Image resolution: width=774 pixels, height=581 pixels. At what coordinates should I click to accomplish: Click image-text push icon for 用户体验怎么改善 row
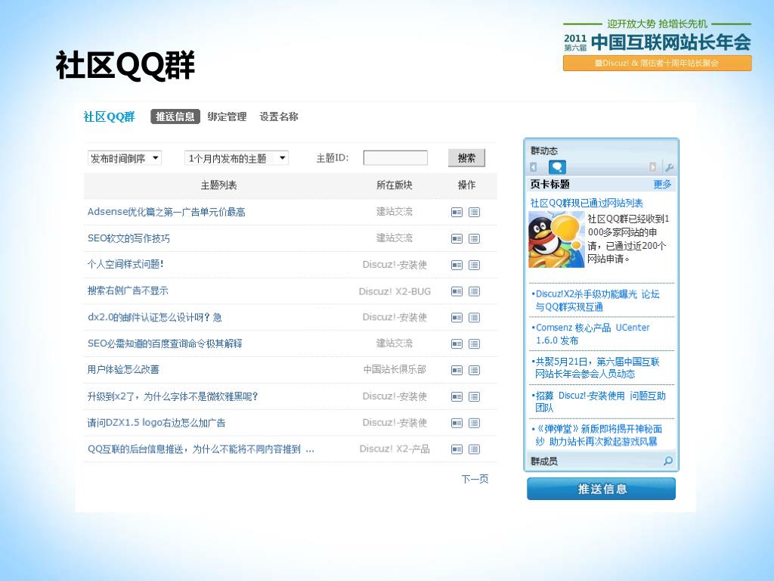[x=457, y=370]
